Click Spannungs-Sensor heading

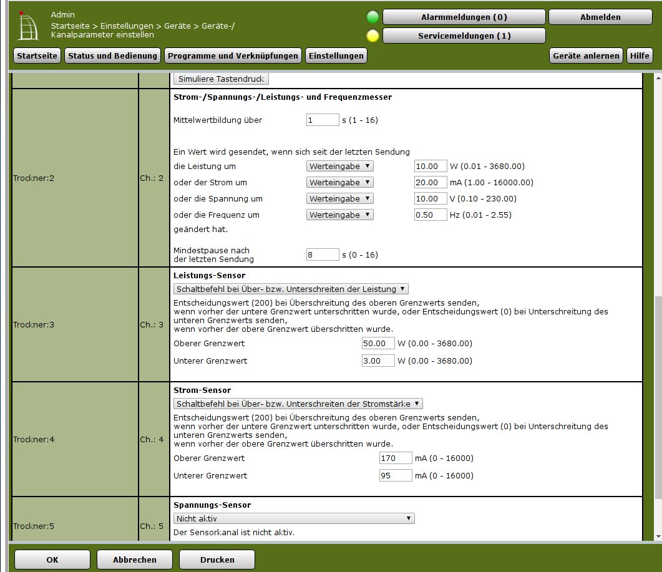212,505
